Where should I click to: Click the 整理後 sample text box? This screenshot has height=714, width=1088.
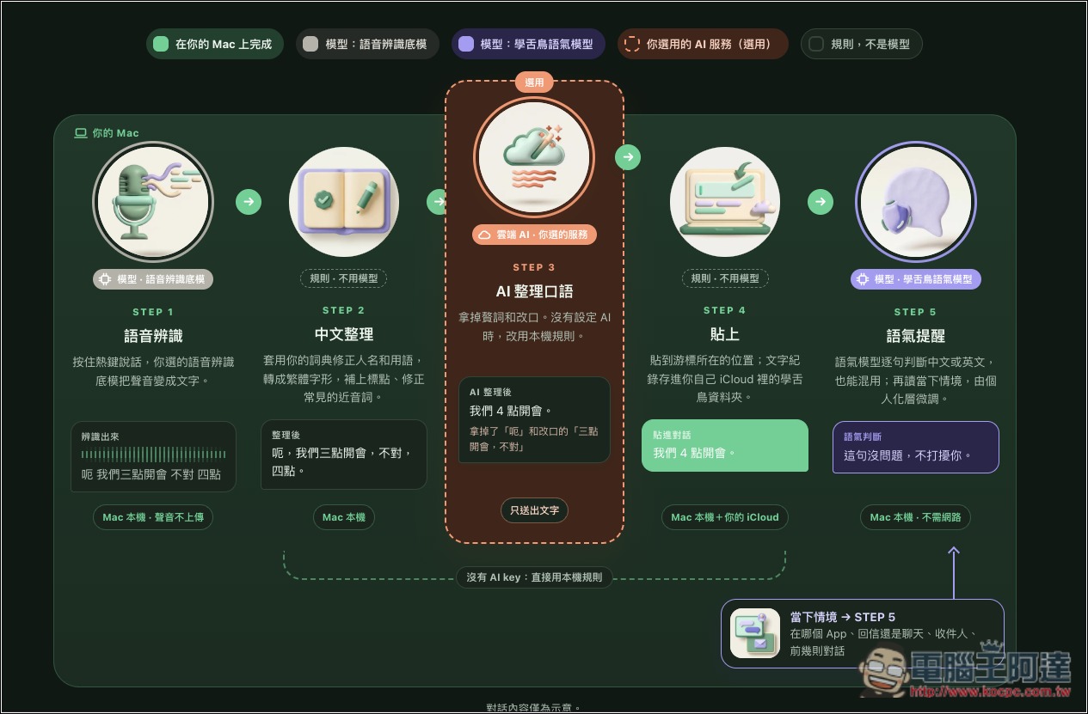tap(344, 455)
